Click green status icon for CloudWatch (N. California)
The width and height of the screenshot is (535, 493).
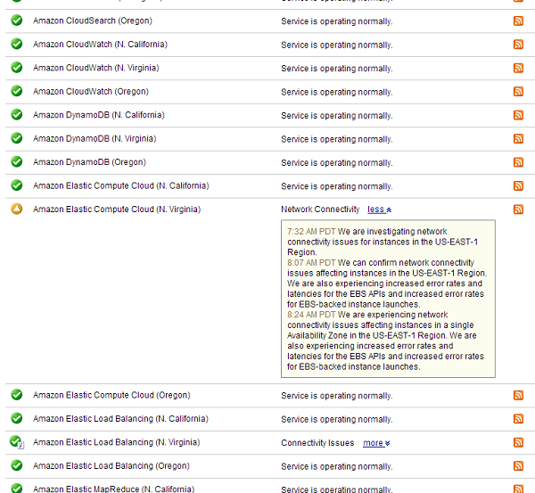tap(16, 44)
